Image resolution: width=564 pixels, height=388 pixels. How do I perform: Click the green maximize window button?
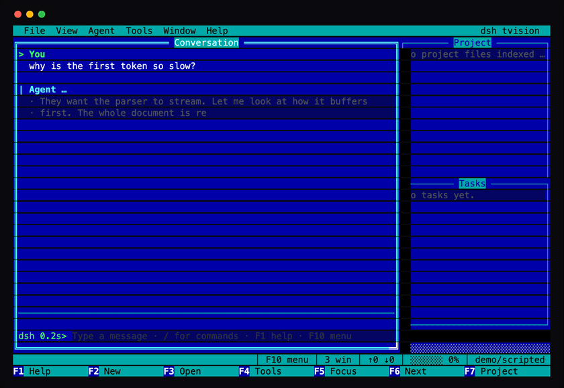pos(42,14)
